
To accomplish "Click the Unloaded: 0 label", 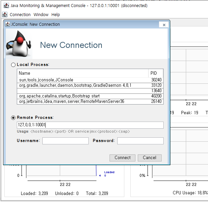I will [x=67, y=193].
